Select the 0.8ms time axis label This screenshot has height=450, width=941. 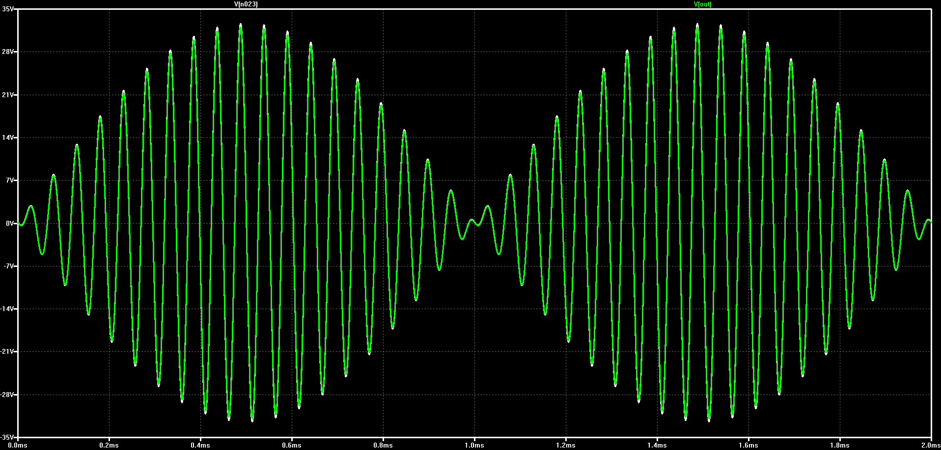(383, 446)
